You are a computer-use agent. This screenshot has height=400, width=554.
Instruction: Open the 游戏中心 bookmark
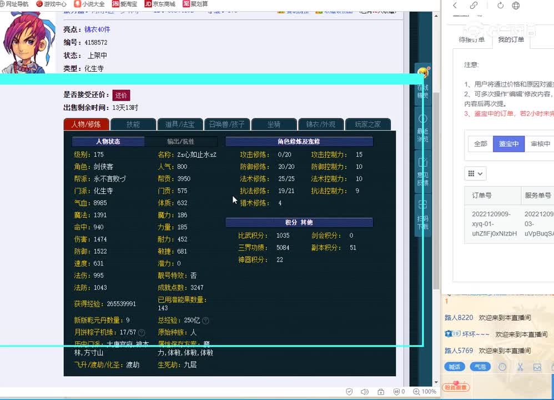click(52, 4)
